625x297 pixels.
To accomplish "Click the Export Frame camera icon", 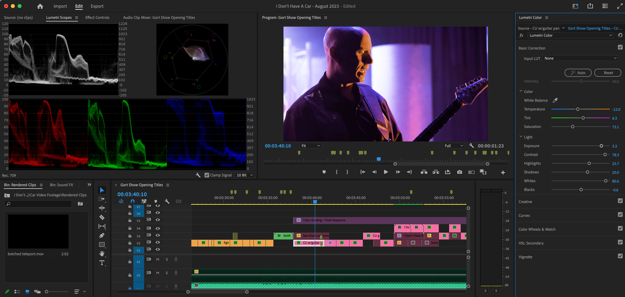I will pos(460,172).
